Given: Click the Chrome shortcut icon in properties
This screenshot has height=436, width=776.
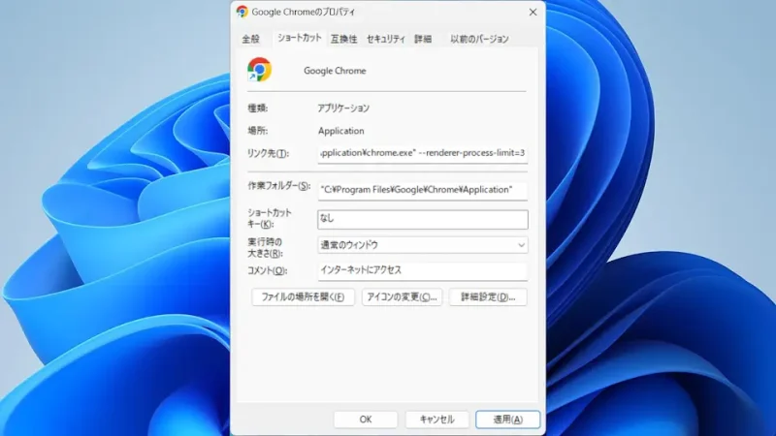Looking at the screenshot, I should point(259,69).
